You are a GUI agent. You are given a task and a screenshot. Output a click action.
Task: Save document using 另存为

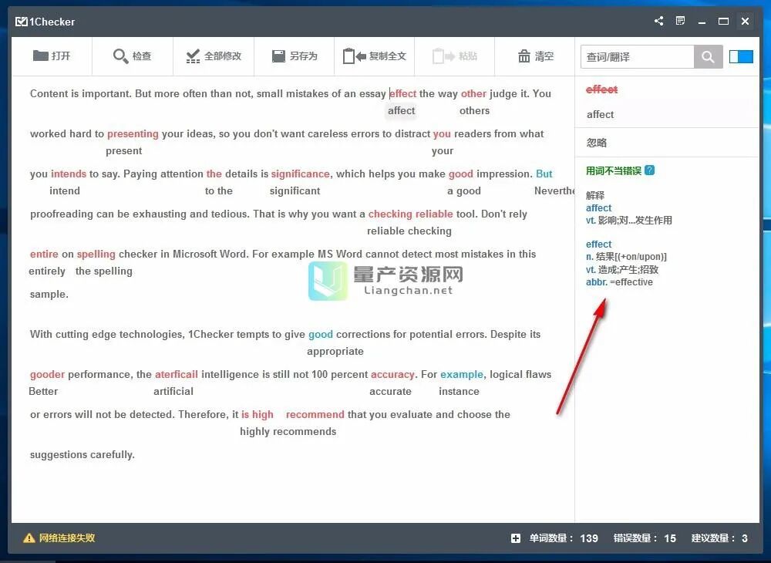(295, 56)
